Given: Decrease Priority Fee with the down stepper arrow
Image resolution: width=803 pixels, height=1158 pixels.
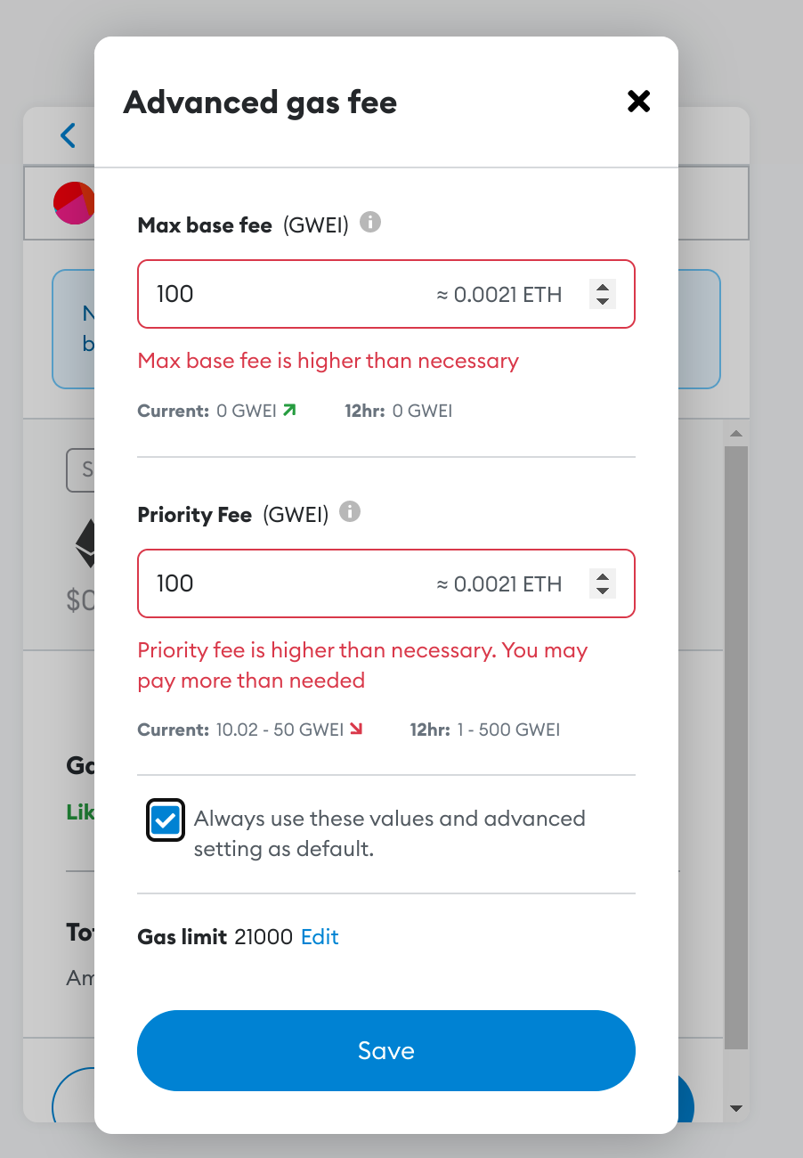Looking at the screenshot, I should pyautogui.click(x=604, y=591).
